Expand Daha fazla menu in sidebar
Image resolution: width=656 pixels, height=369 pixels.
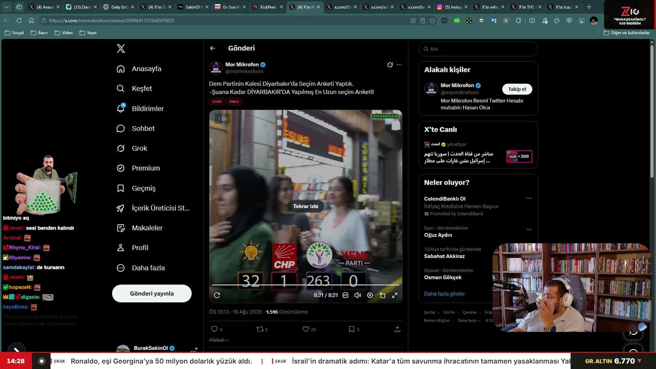tap(140, 268)
